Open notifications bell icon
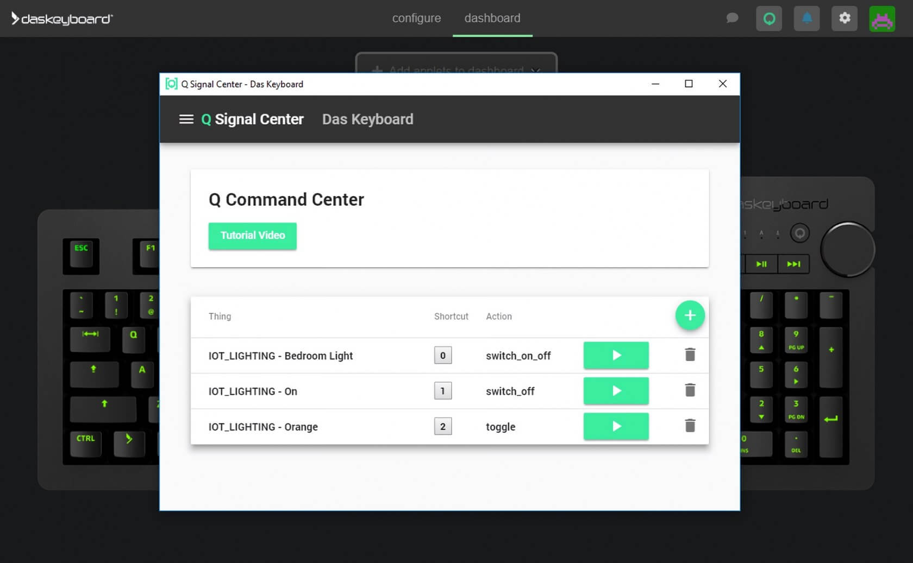Screen dimensions: 913x563 click(807, 18)
